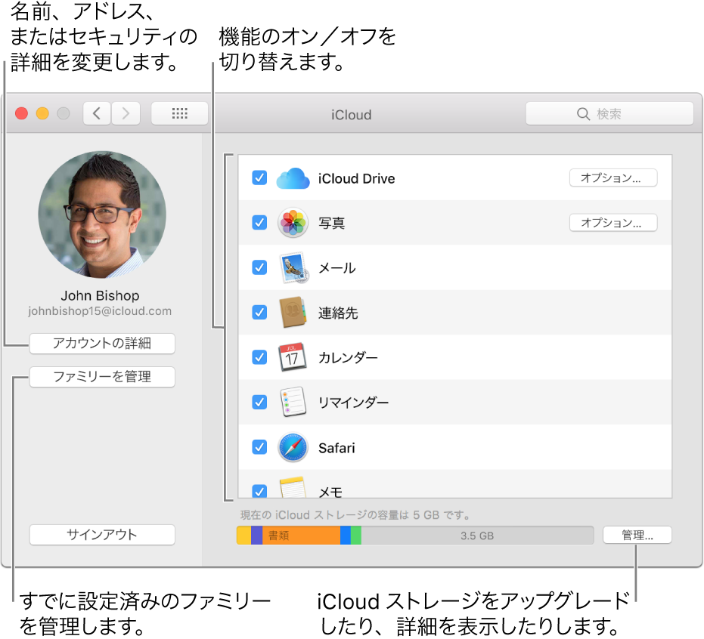Click the ファミリーを管理 button
This screenshot has width=704, height=639.
click(102, 377)
